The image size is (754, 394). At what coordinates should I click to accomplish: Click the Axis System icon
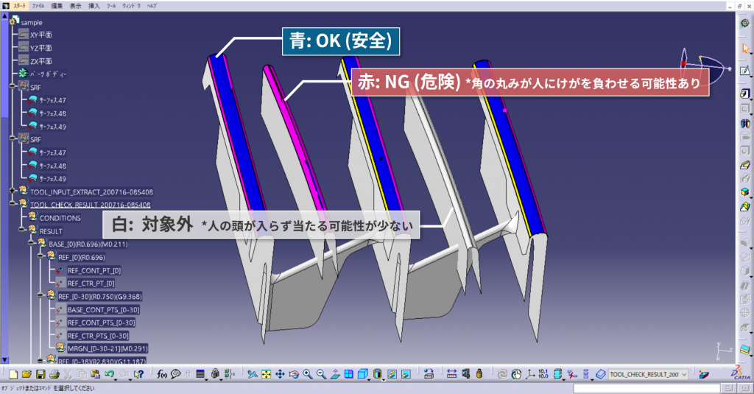pos(530,374)
